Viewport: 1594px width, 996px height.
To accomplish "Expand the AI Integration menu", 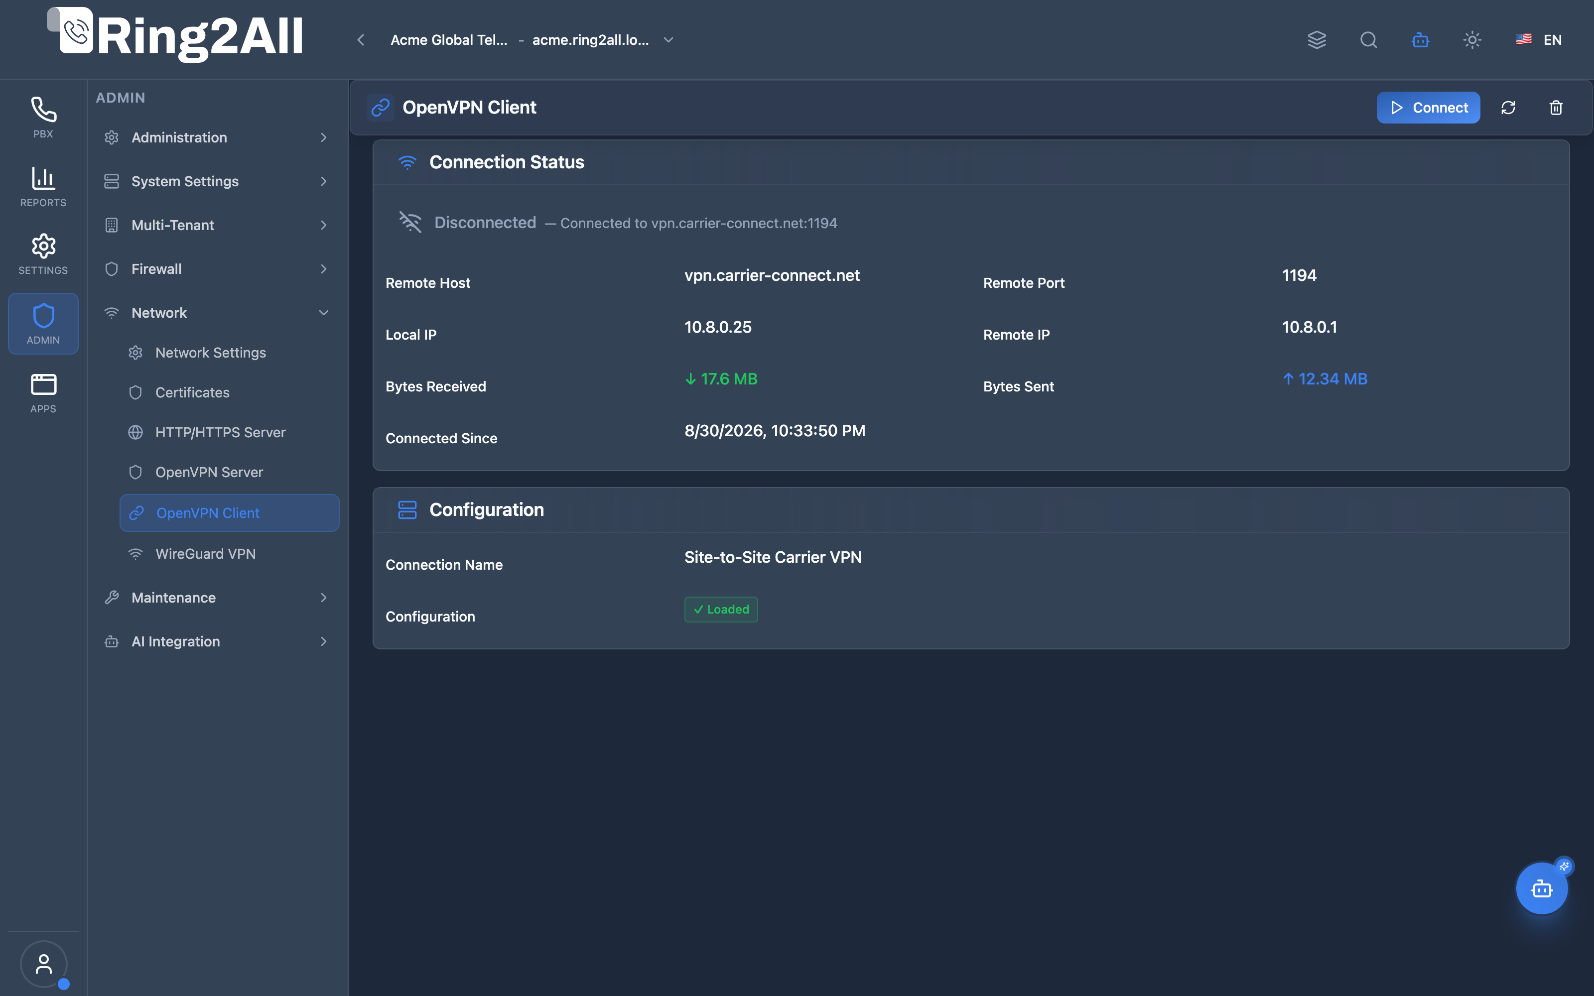I will (x=217, y=641).
